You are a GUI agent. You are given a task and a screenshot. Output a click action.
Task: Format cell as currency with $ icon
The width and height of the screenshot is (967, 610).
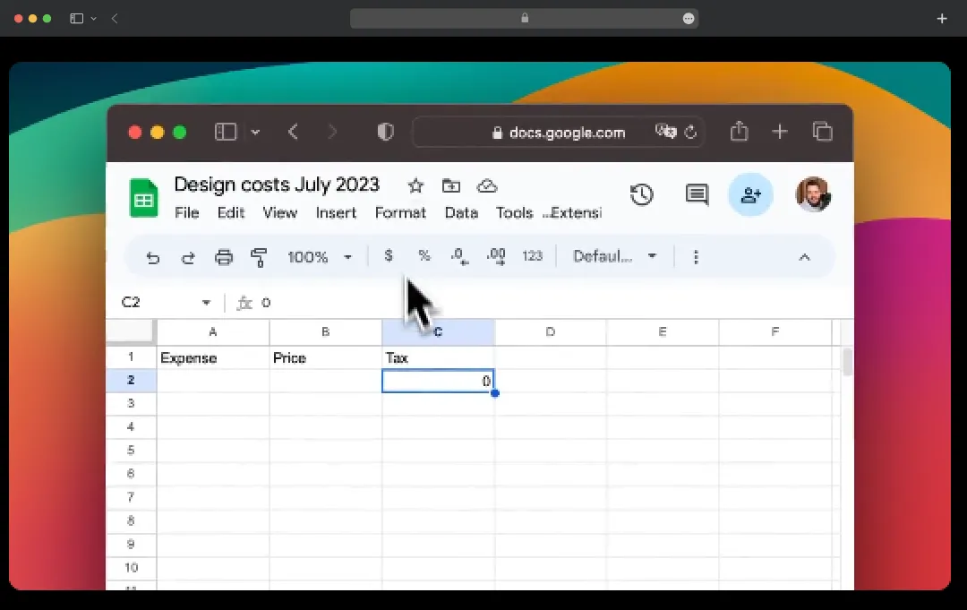388,255
